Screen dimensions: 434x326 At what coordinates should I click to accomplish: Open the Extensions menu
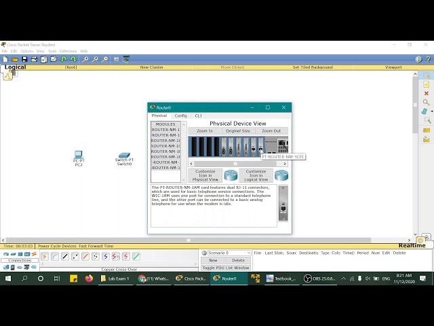68,52
